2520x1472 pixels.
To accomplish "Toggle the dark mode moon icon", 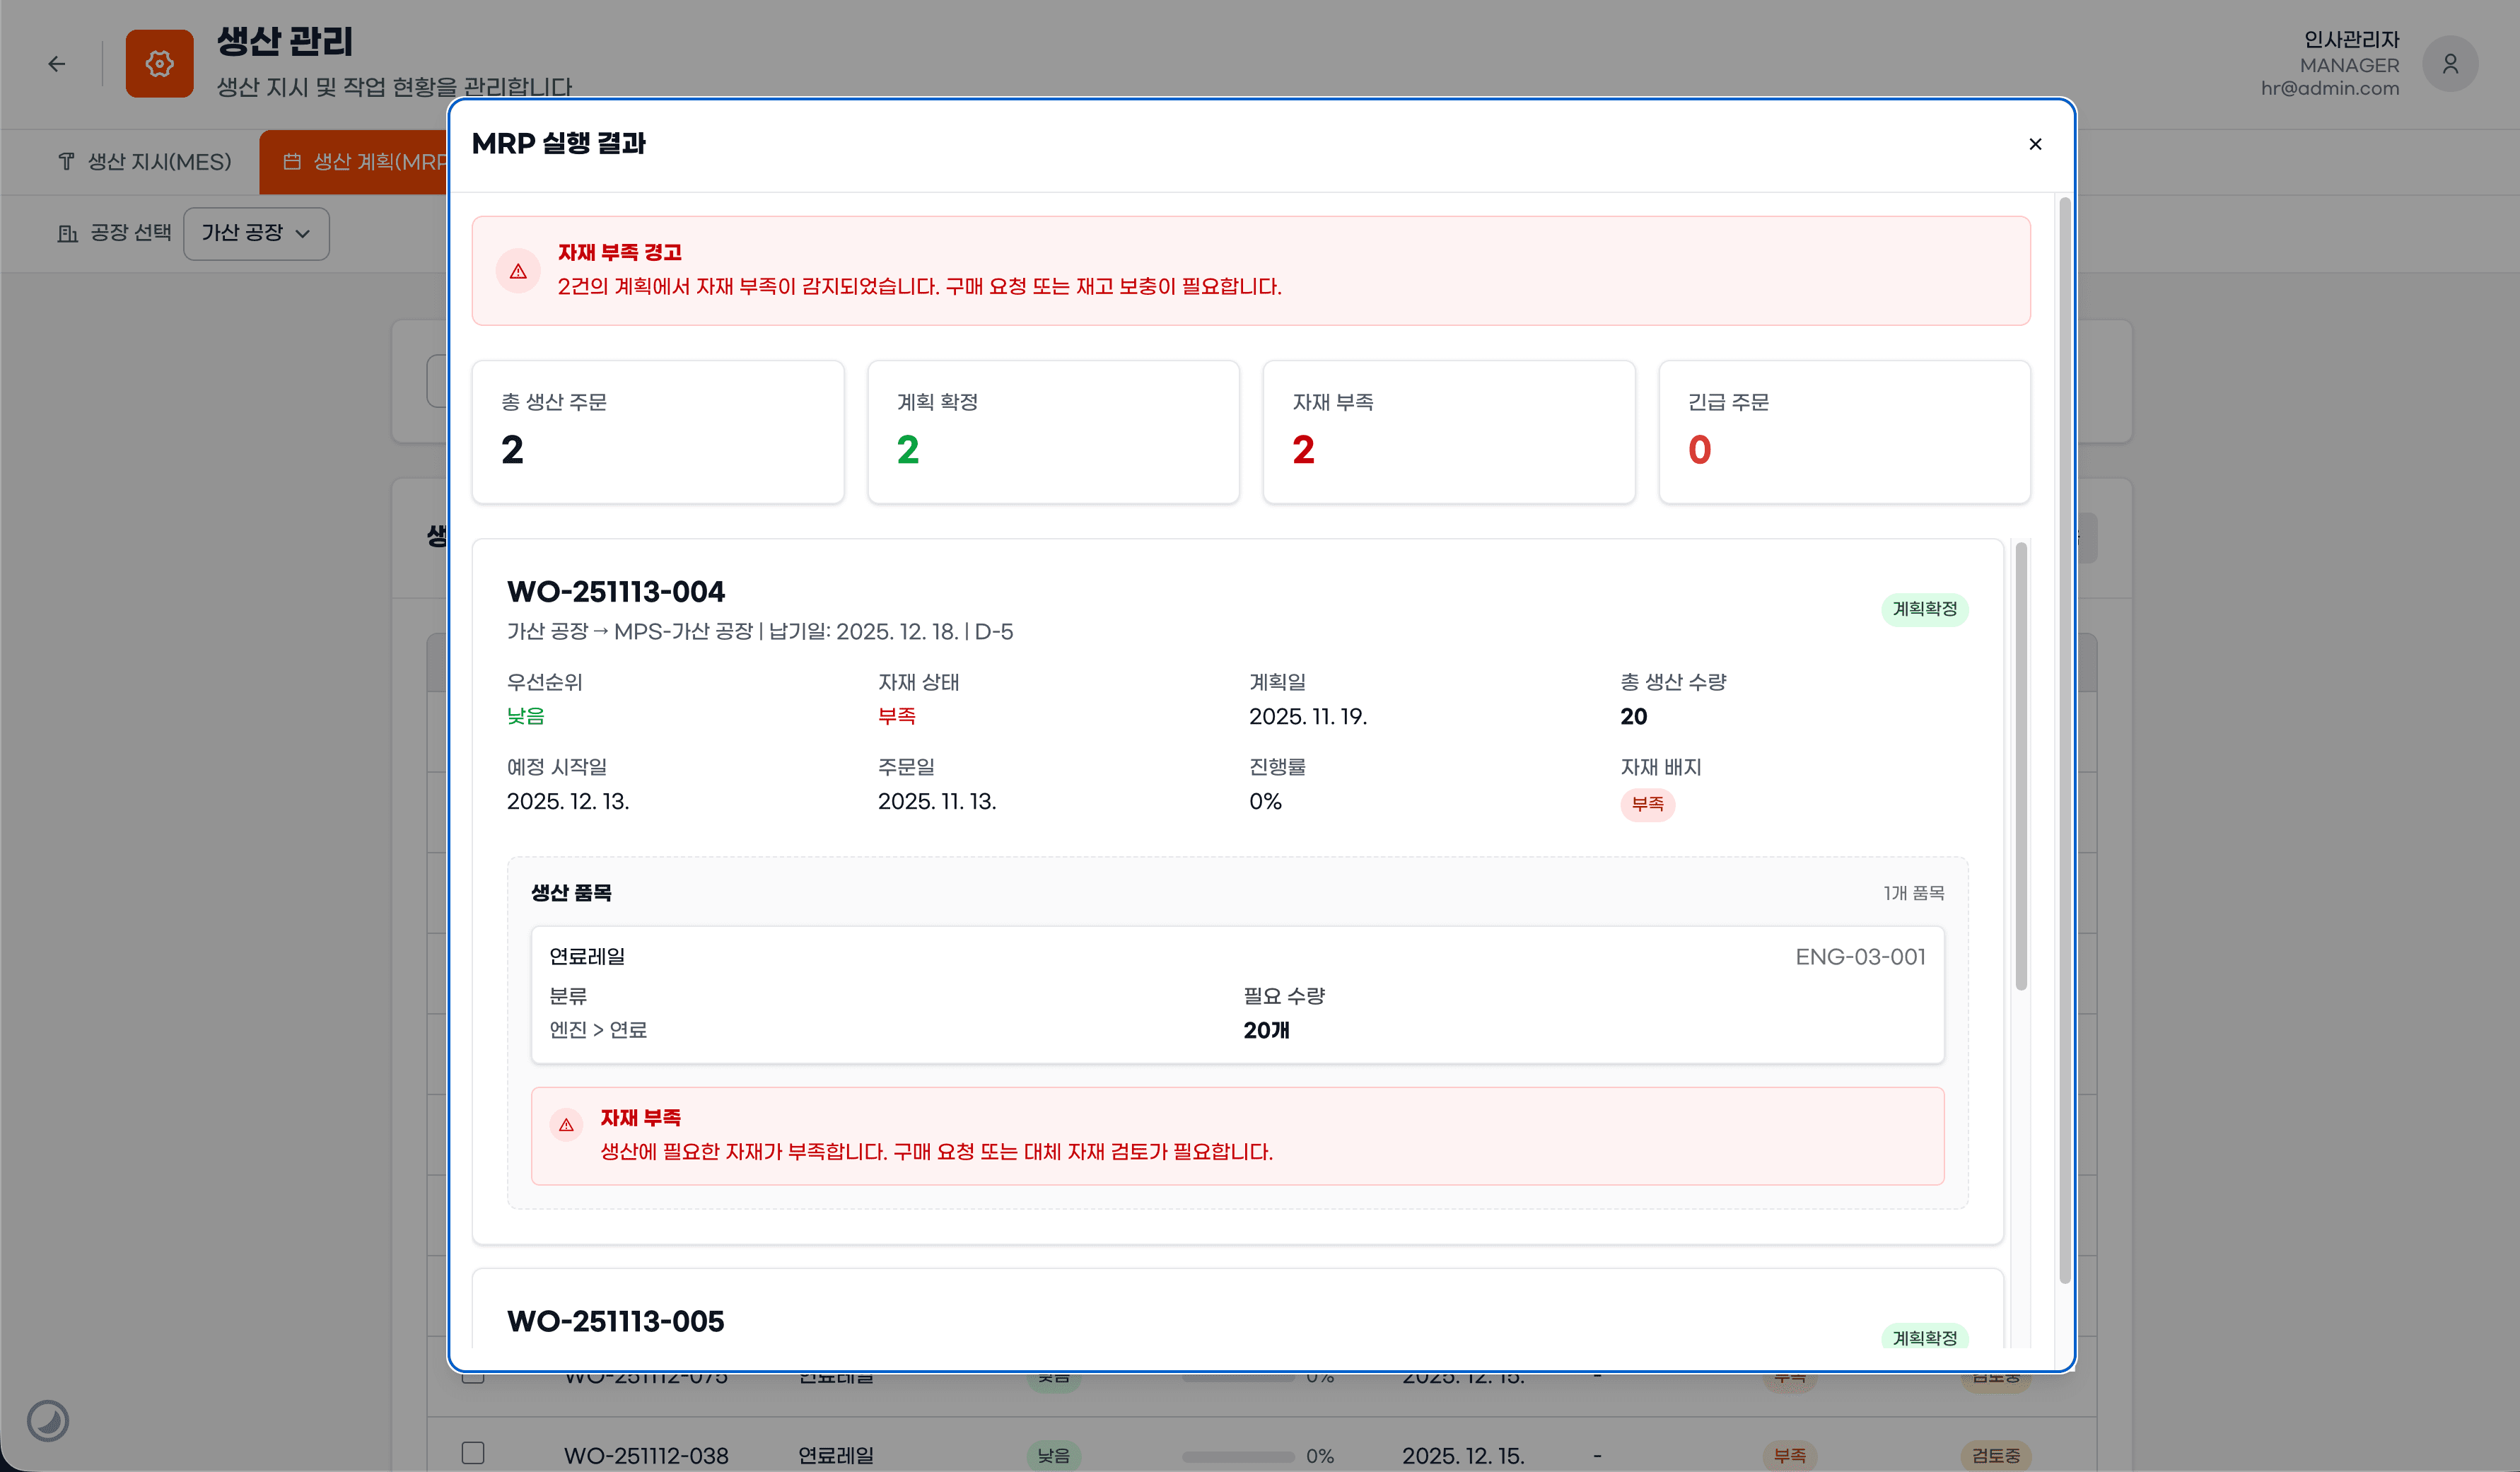I will (x=47, y=1420).
